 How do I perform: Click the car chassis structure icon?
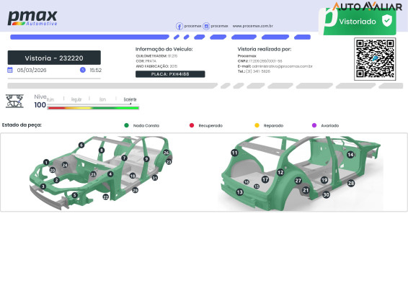click(15, 101)
